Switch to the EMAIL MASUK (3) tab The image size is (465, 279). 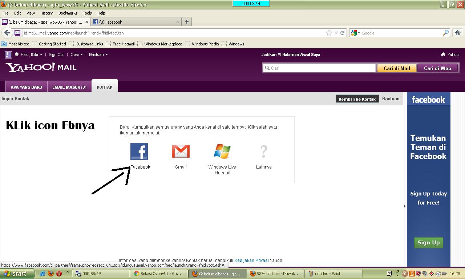(x=69, y=87)
